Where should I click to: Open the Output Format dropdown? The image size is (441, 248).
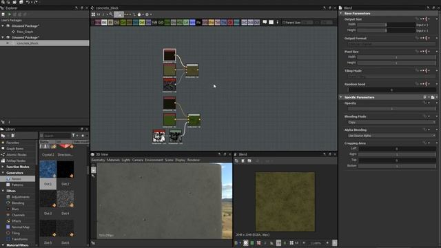391,44
